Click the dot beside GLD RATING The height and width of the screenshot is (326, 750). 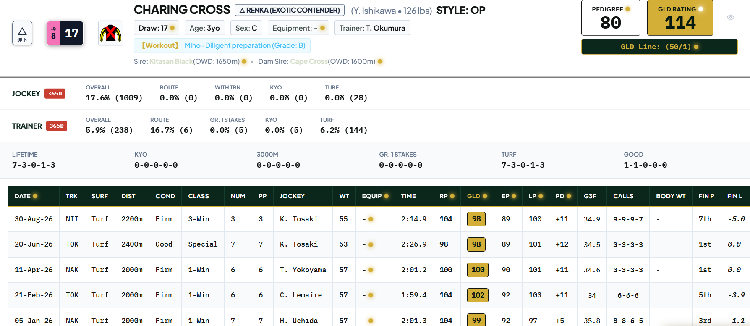(700, 9)
